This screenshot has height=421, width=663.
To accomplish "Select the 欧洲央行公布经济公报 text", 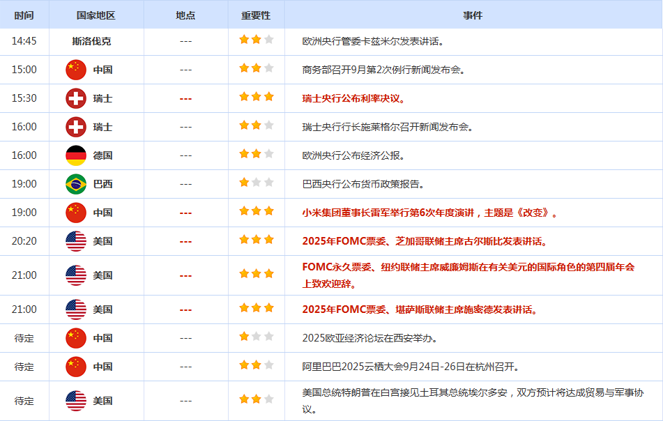I will pyautogui.click(x=354, y=155).
